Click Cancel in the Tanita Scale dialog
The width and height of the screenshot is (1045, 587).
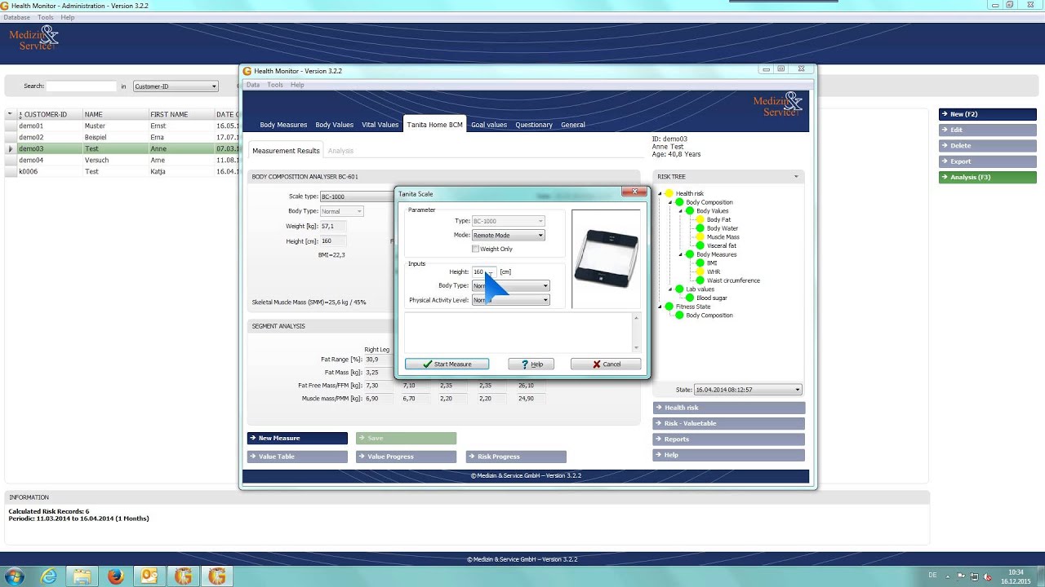(x=606, y=364)
